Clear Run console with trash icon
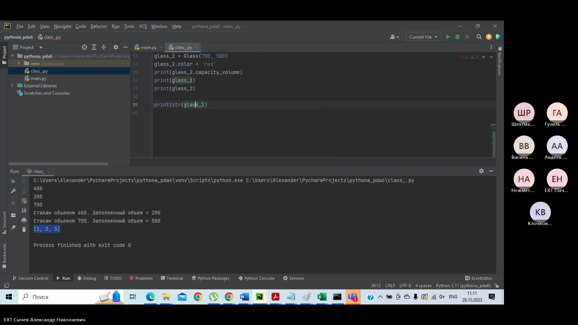 [24, 230]
